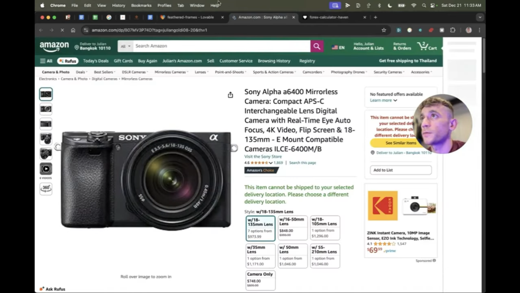Click the page vertical scrollbar
This screenshot has height=293, width=520.
(x=484, y=55)
